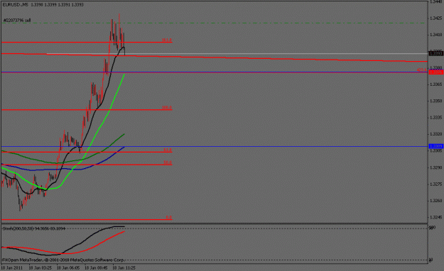Click the red price tag on the scale
444x271 pixels.
[x=436, y=72]
